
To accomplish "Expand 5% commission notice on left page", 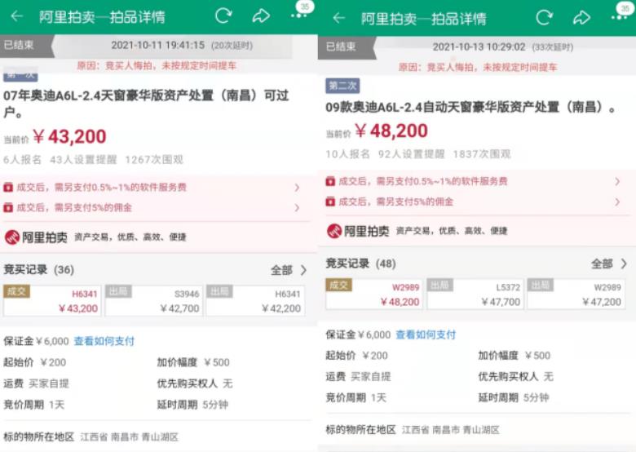I will point(297,208).
